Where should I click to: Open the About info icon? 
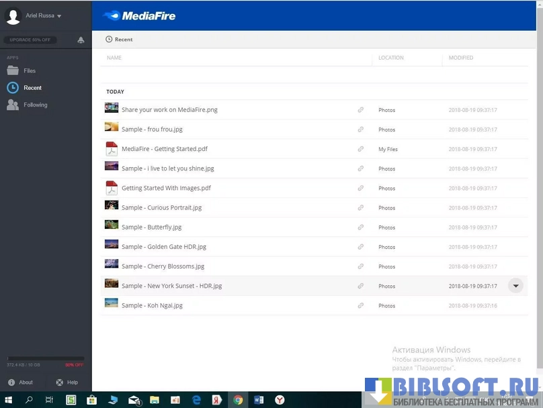[x=11, y=382]
